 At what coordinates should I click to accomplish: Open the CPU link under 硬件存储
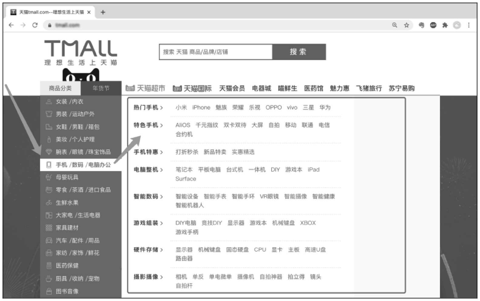tap(260, 250)
